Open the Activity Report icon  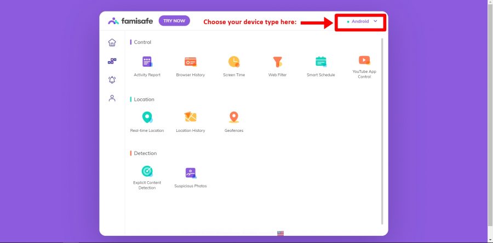click(147, 61)
